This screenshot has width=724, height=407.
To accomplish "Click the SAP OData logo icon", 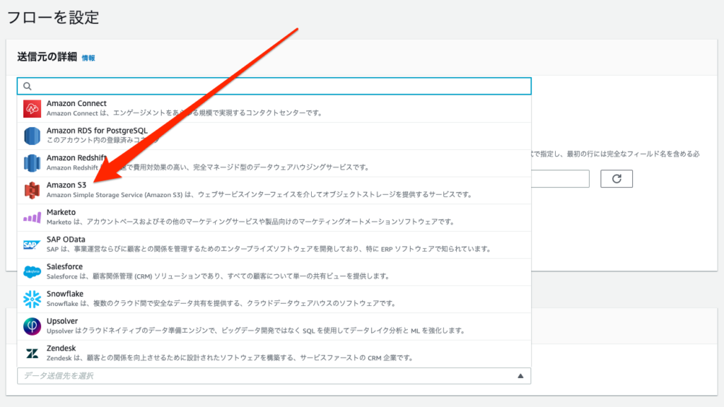I will click(30, 242).
